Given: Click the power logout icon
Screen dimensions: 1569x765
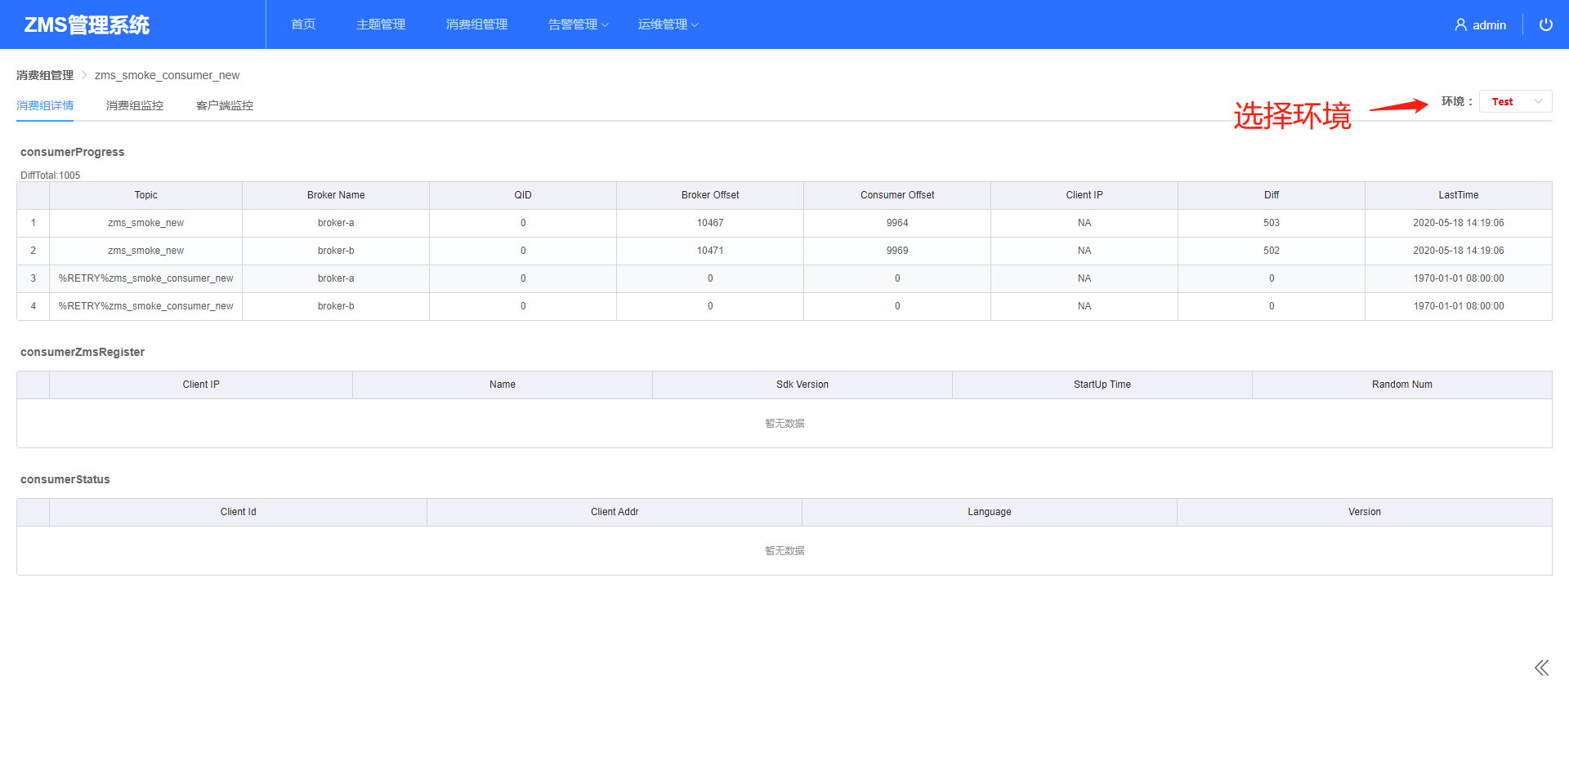Looking at the screenshot, I should click(1545, 24).
